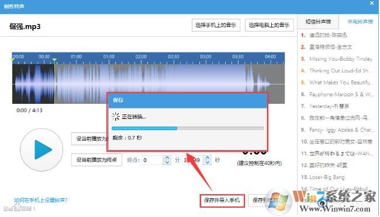Image resolution: width=380 pixels, height=217 pixels.
Task: Close the 制作铃声 window with the X
Action: click(372, 3)
